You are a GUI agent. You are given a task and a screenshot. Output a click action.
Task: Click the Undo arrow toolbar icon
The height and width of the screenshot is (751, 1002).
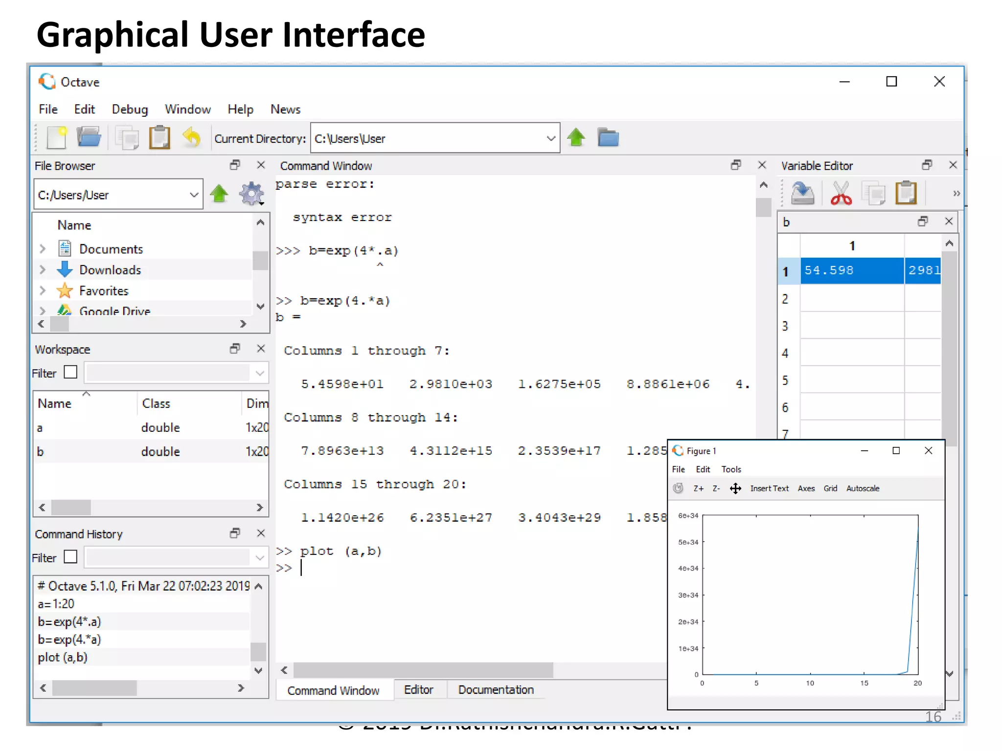(192, 138)
